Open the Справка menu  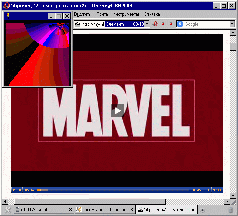(151, 14)
